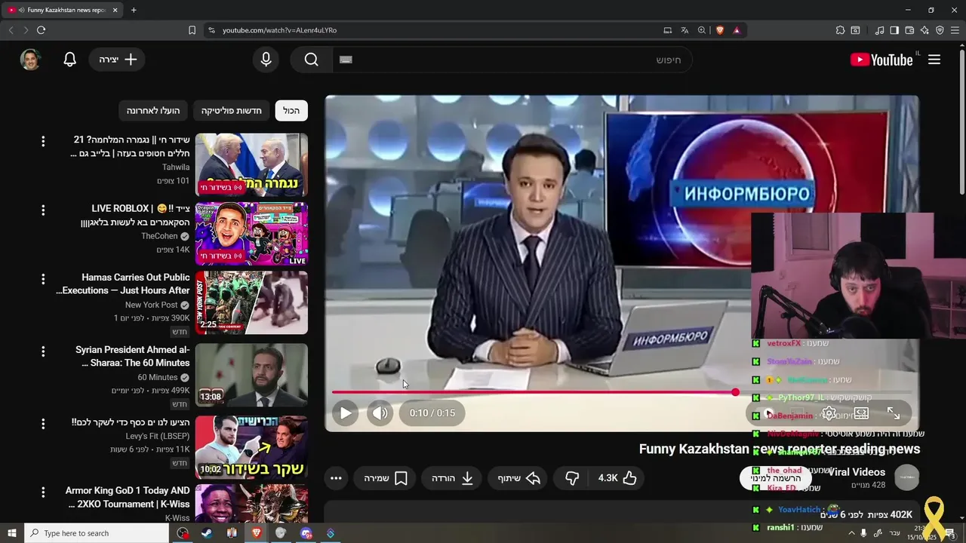Open options menu for Armor King video
Viewport: 966px width, 543px height.
43,492
